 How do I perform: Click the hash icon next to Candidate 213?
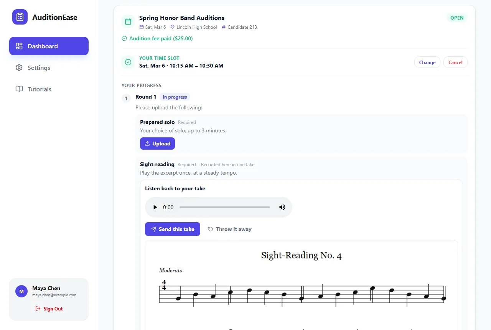click(224, 27)
